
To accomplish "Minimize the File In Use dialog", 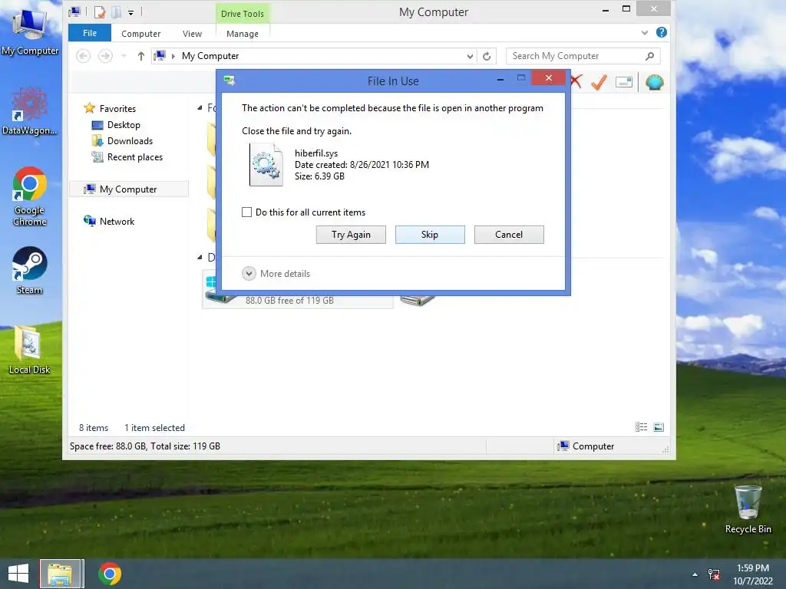I will (x=500, y=79).
